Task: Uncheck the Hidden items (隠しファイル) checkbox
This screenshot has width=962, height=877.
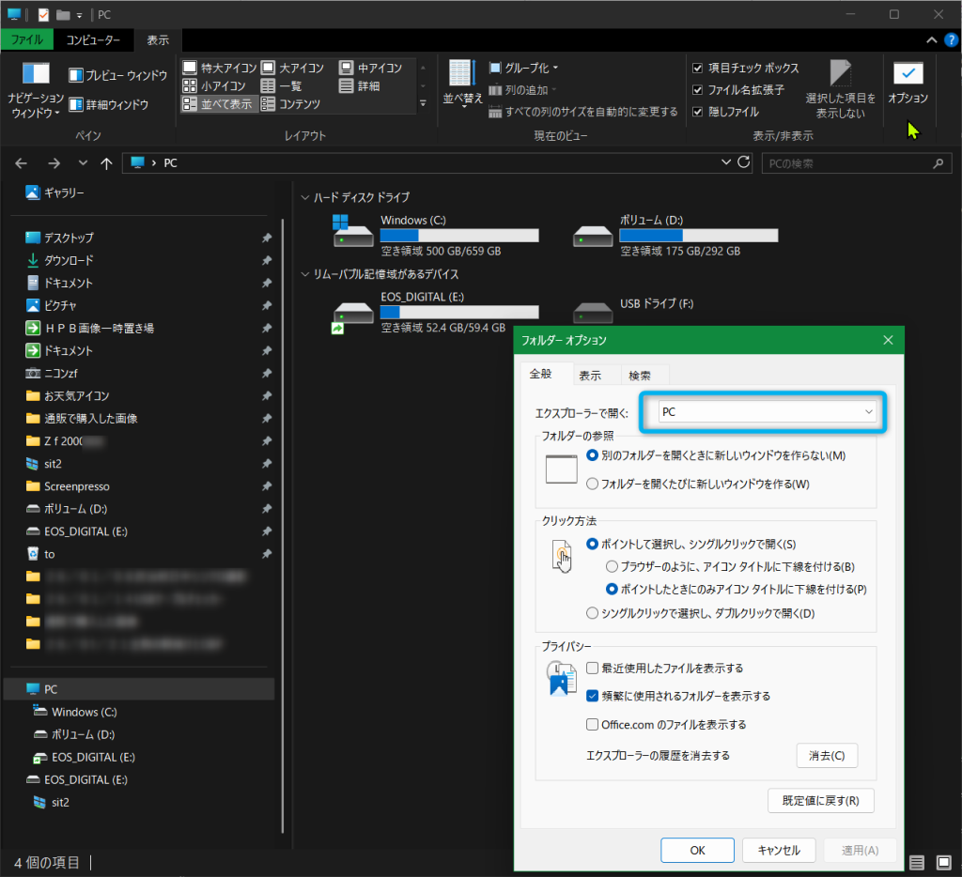Action: click(697, 112)
